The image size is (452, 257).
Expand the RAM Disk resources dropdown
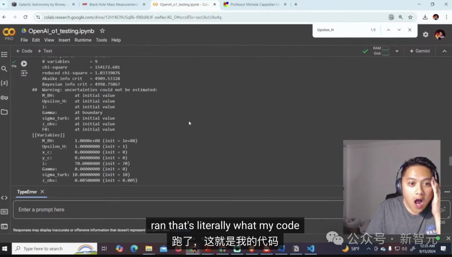(x=397, y=51)
